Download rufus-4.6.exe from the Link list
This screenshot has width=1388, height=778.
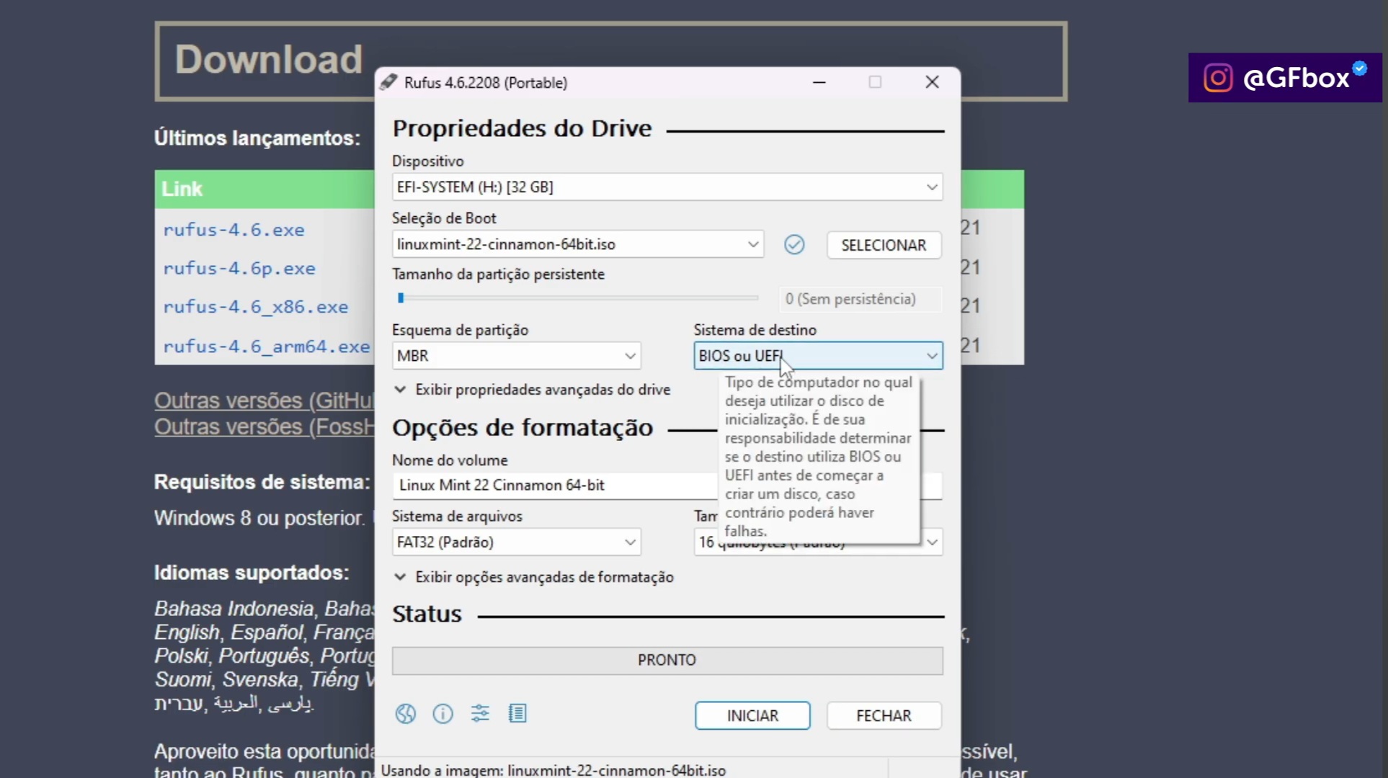[234, 230]
